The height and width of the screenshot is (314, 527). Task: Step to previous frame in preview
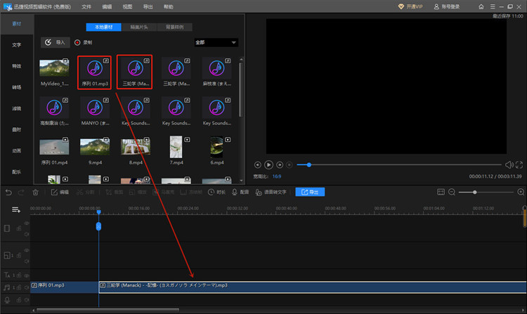coord(257,164)
